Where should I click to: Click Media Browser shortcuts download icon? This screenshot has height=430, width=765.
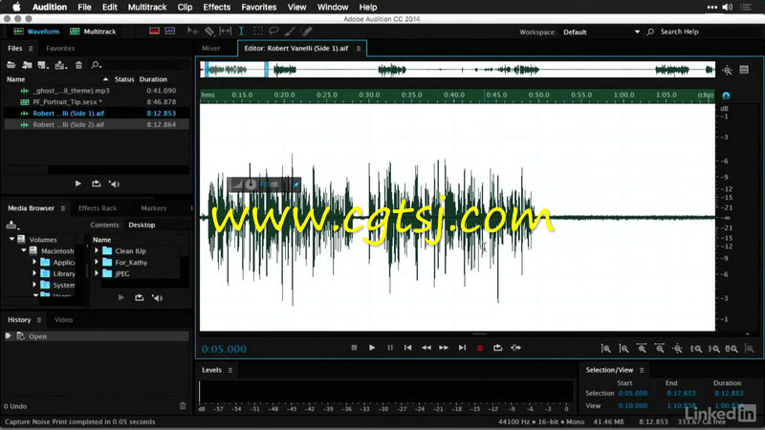click(x=11, y=226)
